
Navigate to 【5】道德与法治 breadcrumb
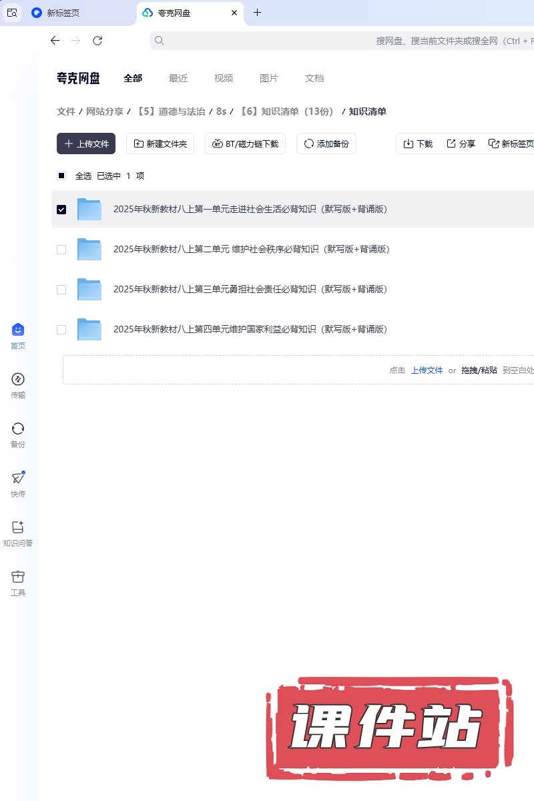(x=170, y=111)
